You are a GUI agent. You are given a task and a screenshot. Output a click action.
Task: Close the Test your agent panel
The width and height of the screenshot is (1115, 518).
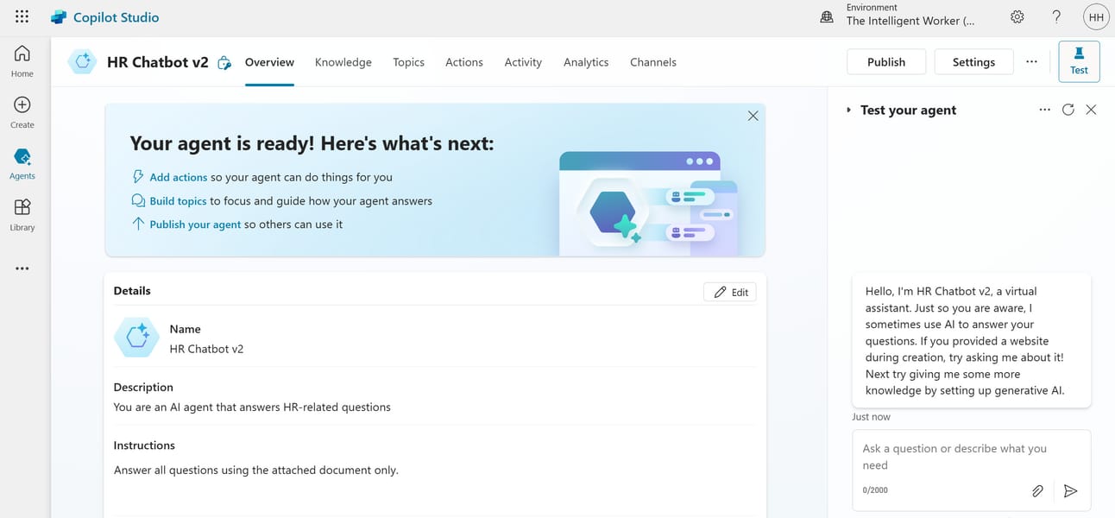(x=1091, y=110)
